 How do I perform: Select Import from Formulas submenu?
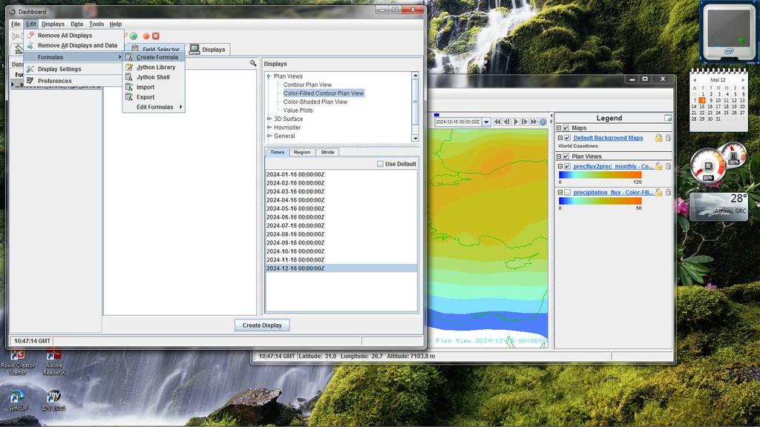click(x=154, y=87)
